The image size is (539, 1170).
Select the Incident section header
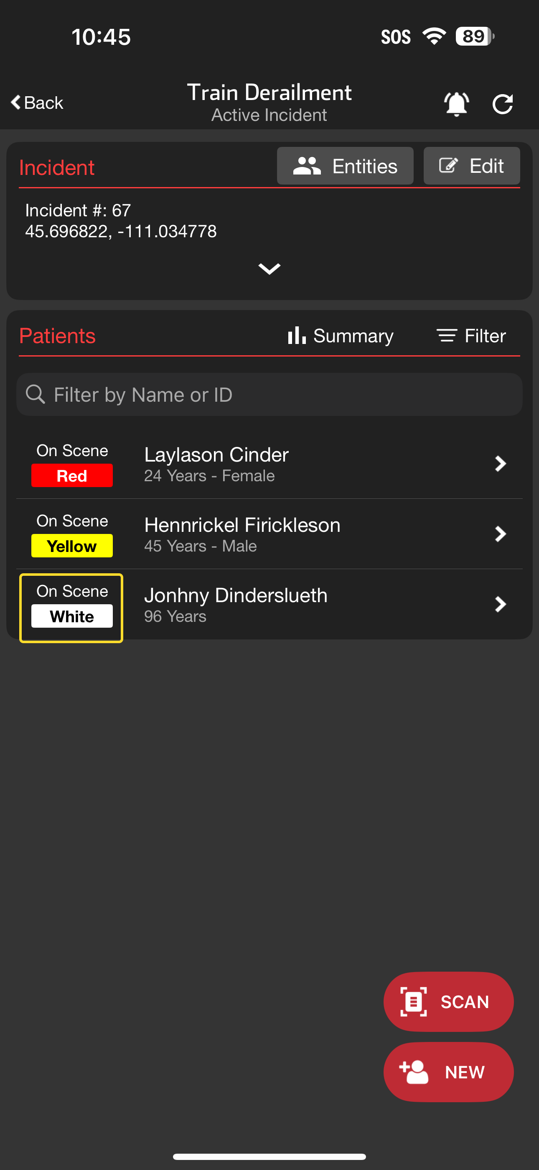point(57,168)
